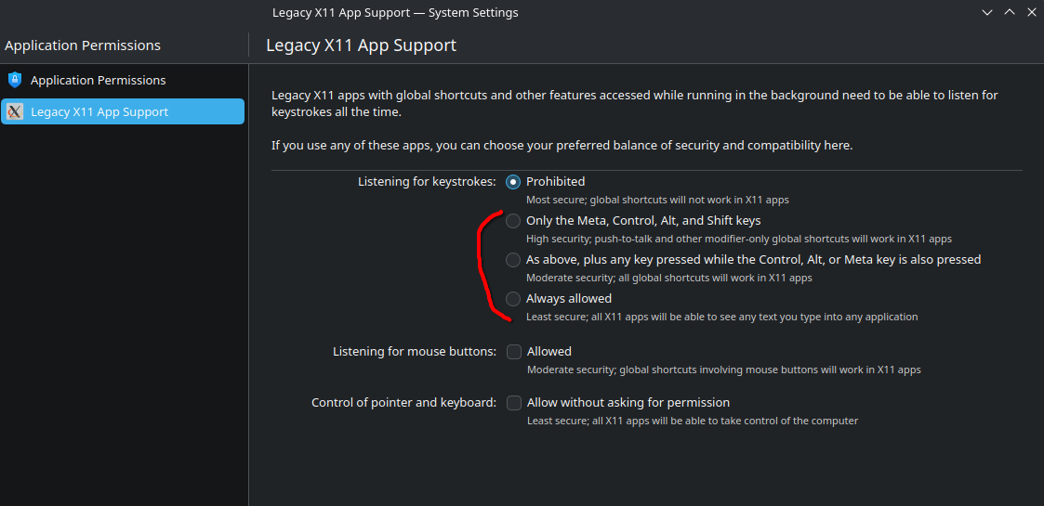Click the 'Listening for keystrokes:' label
The width and height of the screenshot is (1044, 506).
point(427,182)
